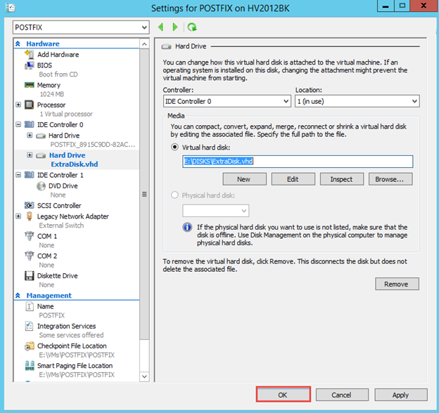Click the Memory chip icon
The height and width of the screenshot is (413, 439).
[29, 85]
